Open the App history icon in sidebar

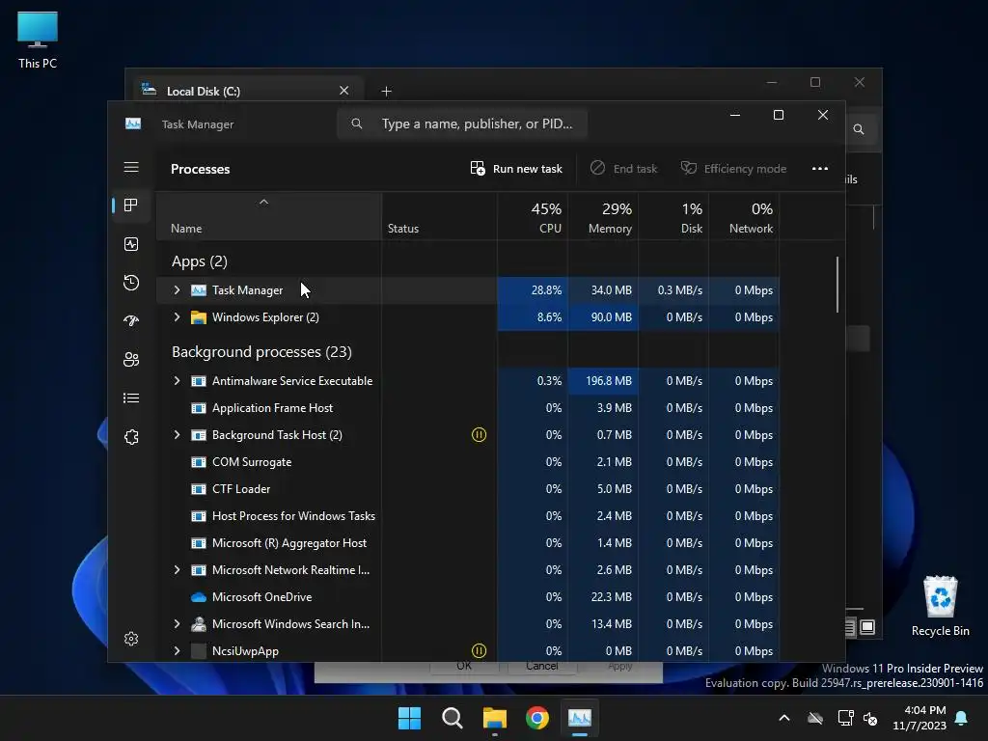click(x=131, y=283)
